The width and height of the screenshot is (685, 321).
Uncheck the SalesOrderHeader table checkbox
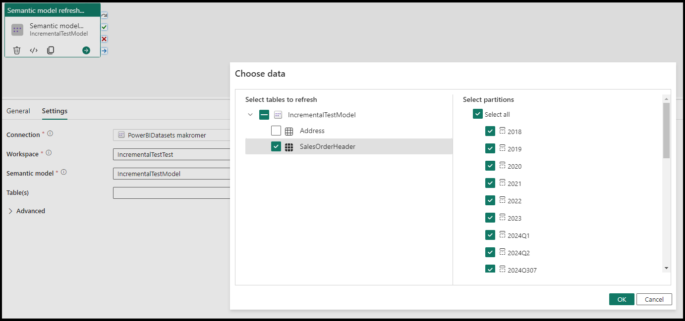tap(276, 146)
